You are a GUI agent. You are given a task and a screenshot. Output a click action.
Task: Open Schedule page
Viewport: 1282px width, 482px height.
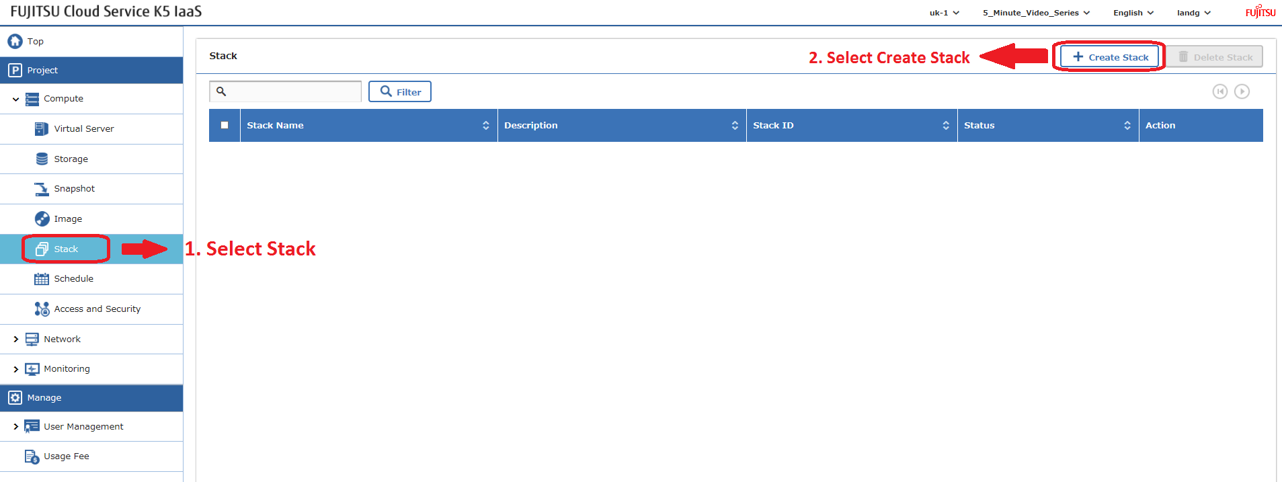click(x=91, y=279)
